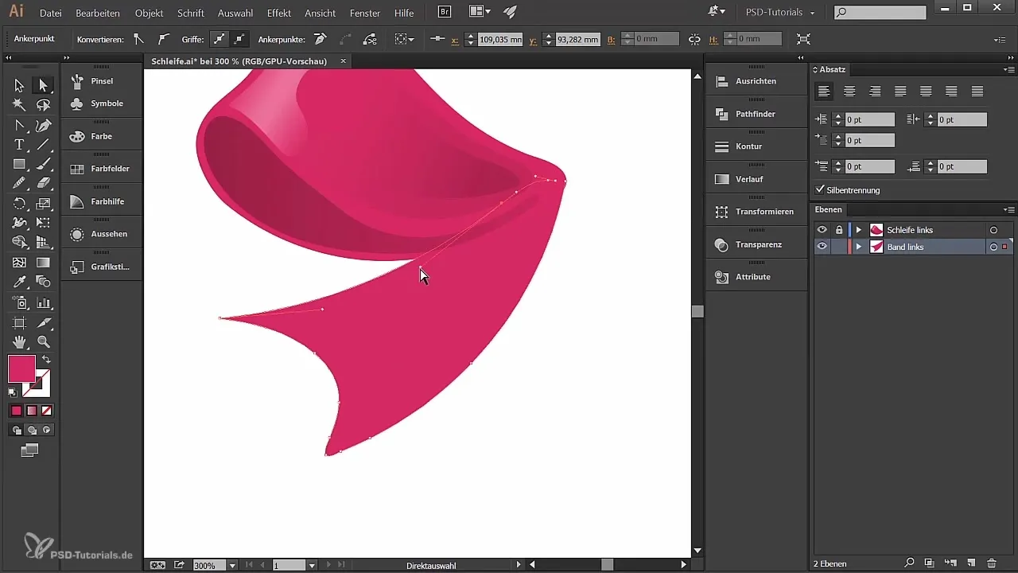The image size is (1018, 573).
Task: Remove selected anchor points
Action: click(x=320, y=38)
